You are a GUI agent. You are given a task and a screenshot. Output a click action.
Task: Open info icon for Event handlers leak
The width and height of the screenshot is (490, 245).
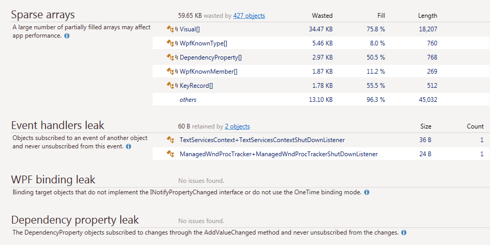coord(129,147)
